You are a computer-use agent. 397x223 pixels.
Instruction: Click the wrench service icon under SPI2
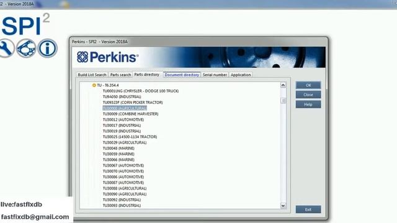[x=6, y=48]
